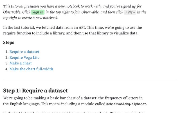The width and height of the screenshot is (180, 113).
Task: Click list number 1 beside Require a dataset
Action: coord(7,52)
